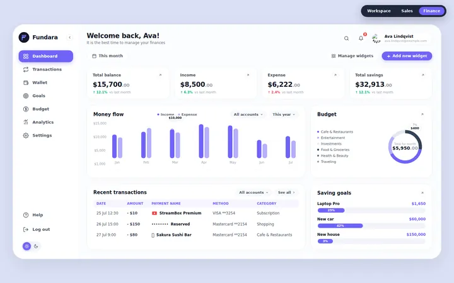The width and height of the screenshot is (454, 283).
Task: Click Add new widget button
Action: click(407, 56)
